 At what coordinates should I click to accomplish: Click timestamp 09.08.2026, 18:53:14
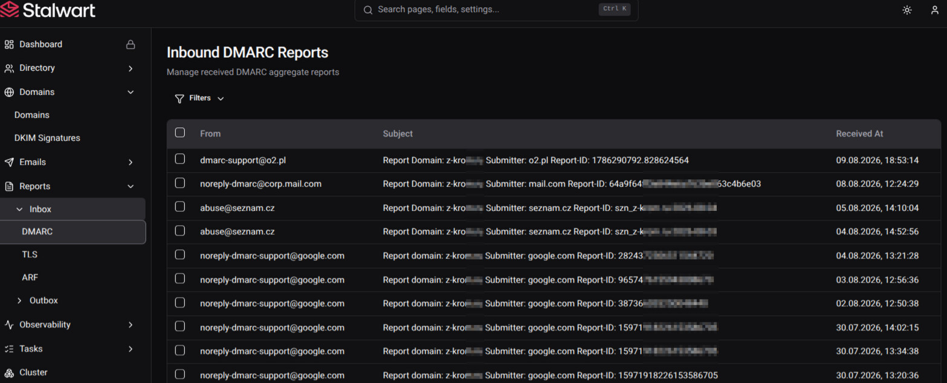coord(877,160)
